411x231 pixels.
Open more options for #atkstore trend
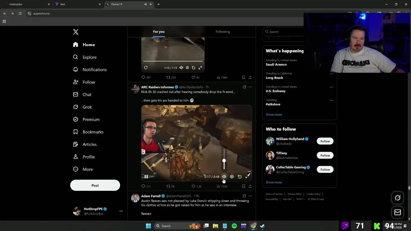(x=331, y=100)
